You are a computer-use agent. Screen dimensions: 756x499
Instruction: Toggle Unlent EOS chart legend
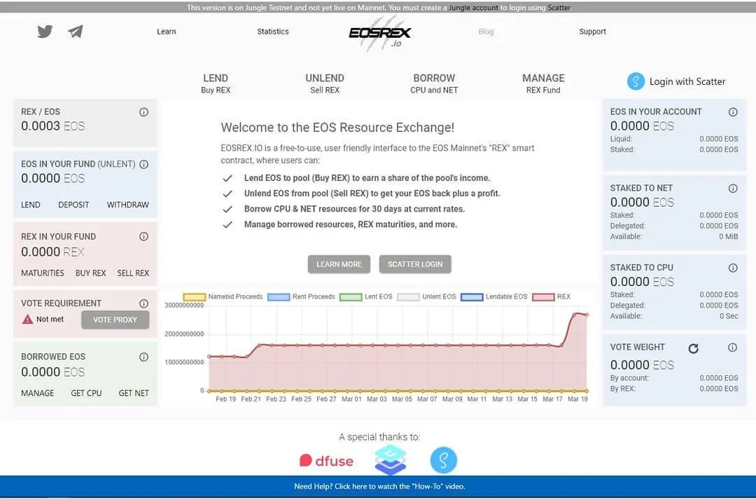427,296
